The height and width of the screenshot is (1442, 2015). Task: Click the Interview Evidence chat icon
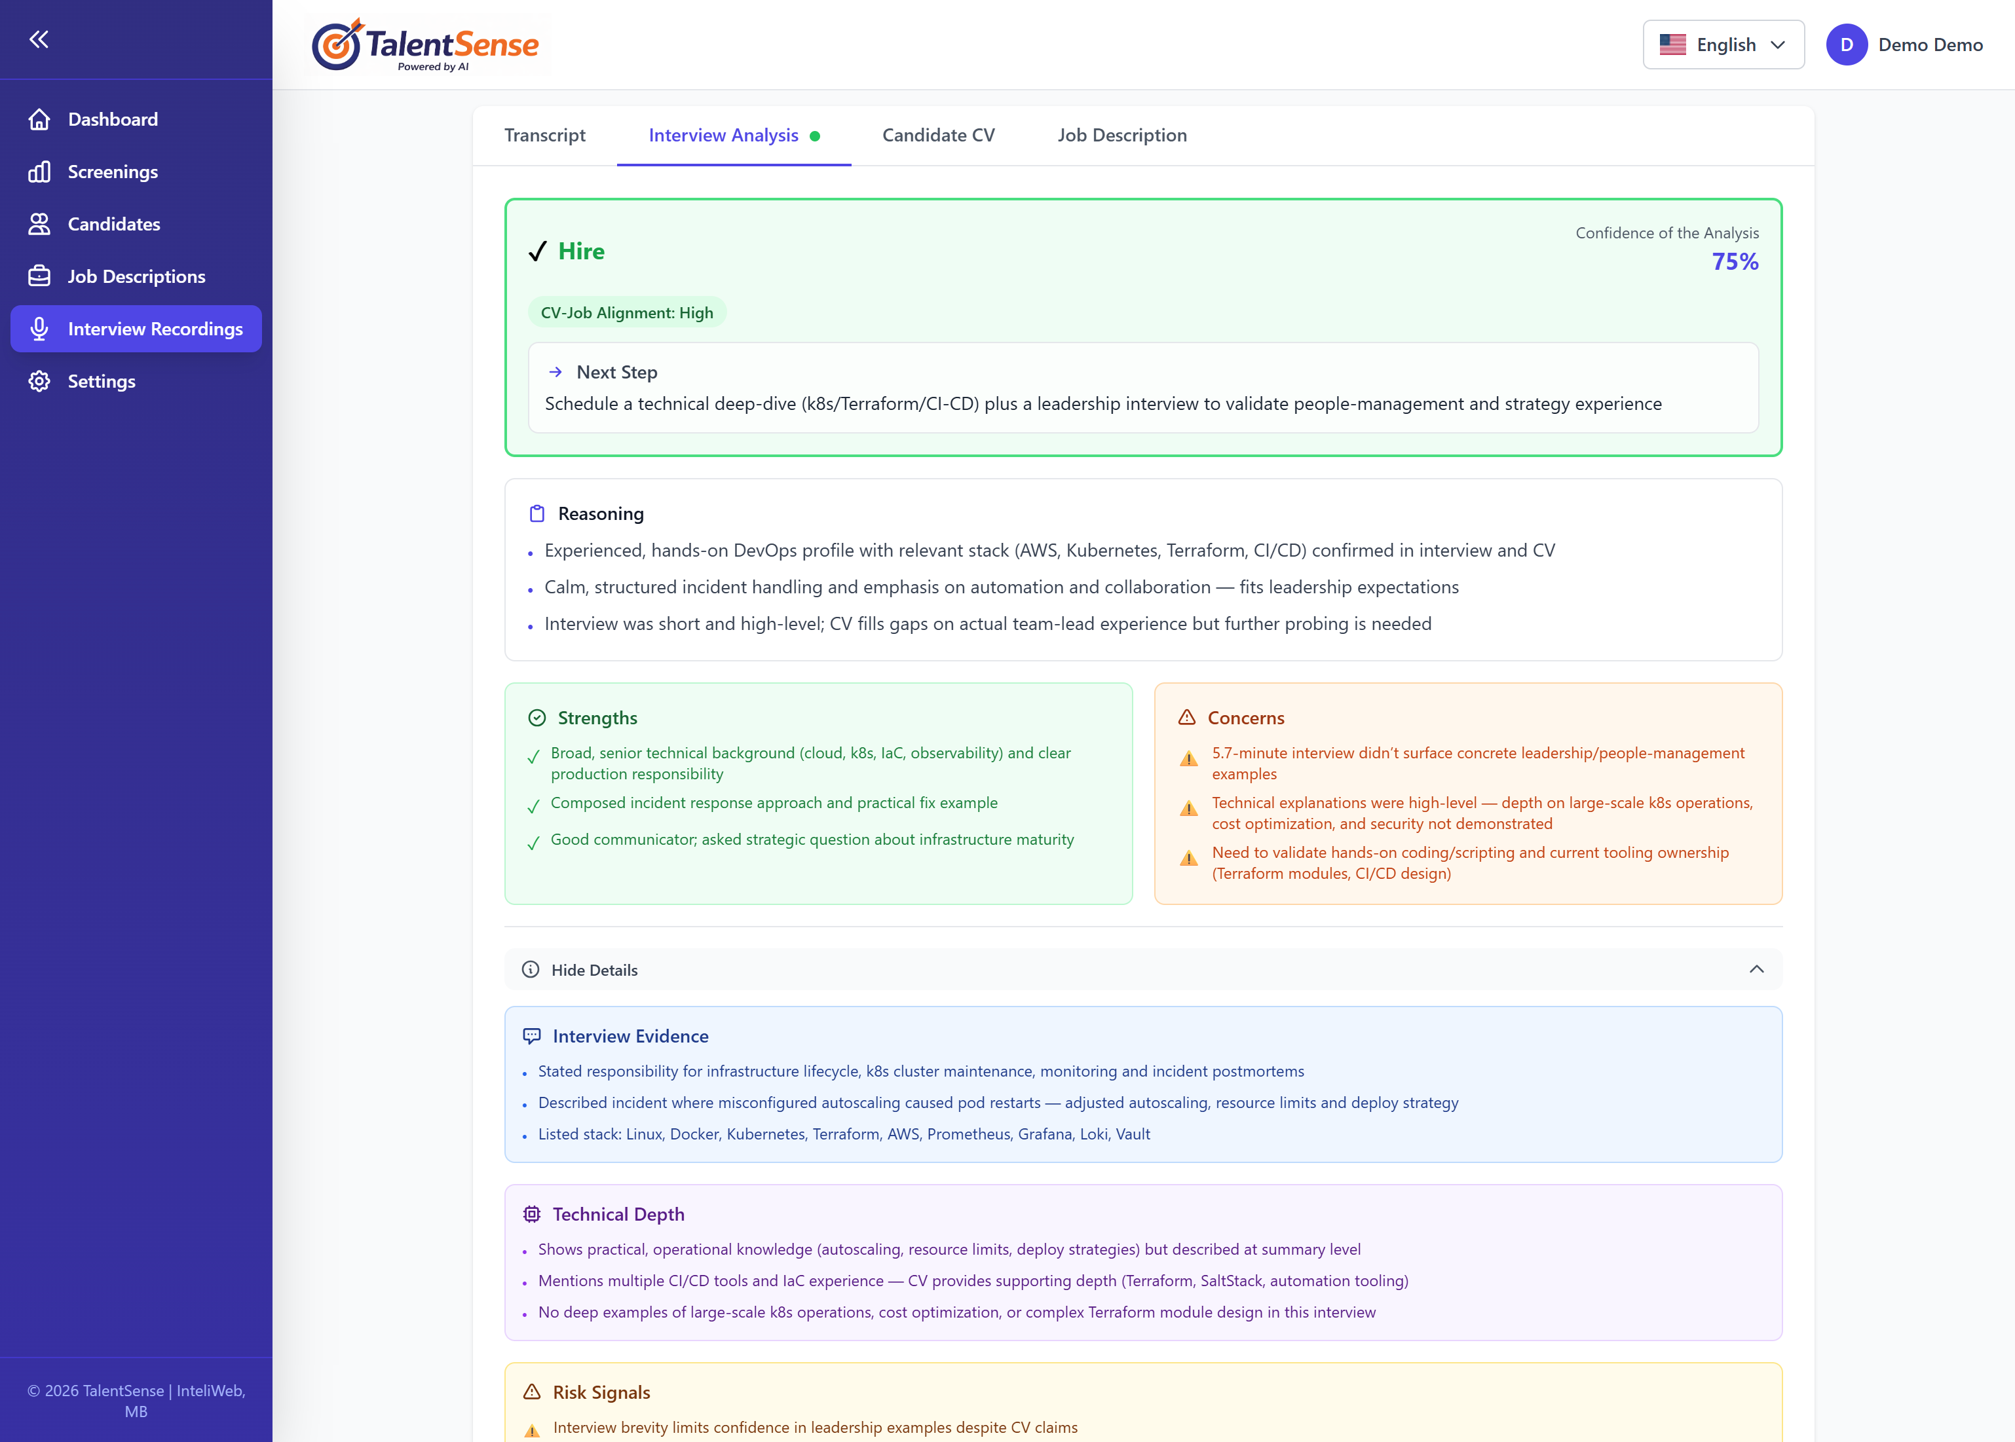pyautogui.click(x=532, y=1035)
